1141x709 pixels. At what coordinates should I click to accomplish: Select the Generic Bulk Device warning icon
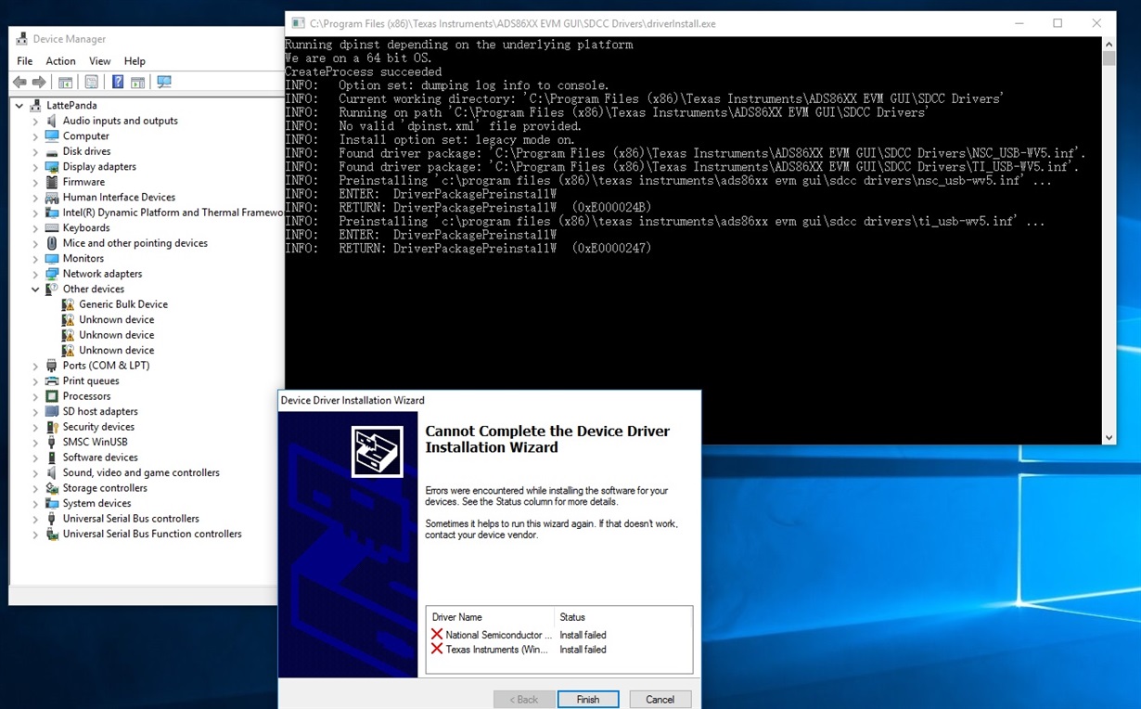[68, 304]
